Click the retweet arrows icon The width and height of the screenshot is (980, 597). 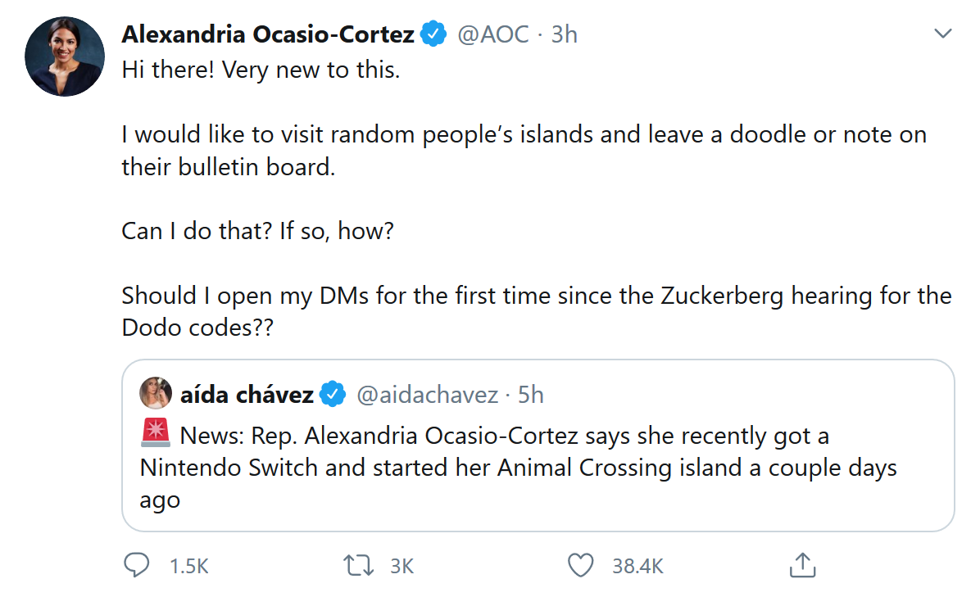tap(357, 565)
